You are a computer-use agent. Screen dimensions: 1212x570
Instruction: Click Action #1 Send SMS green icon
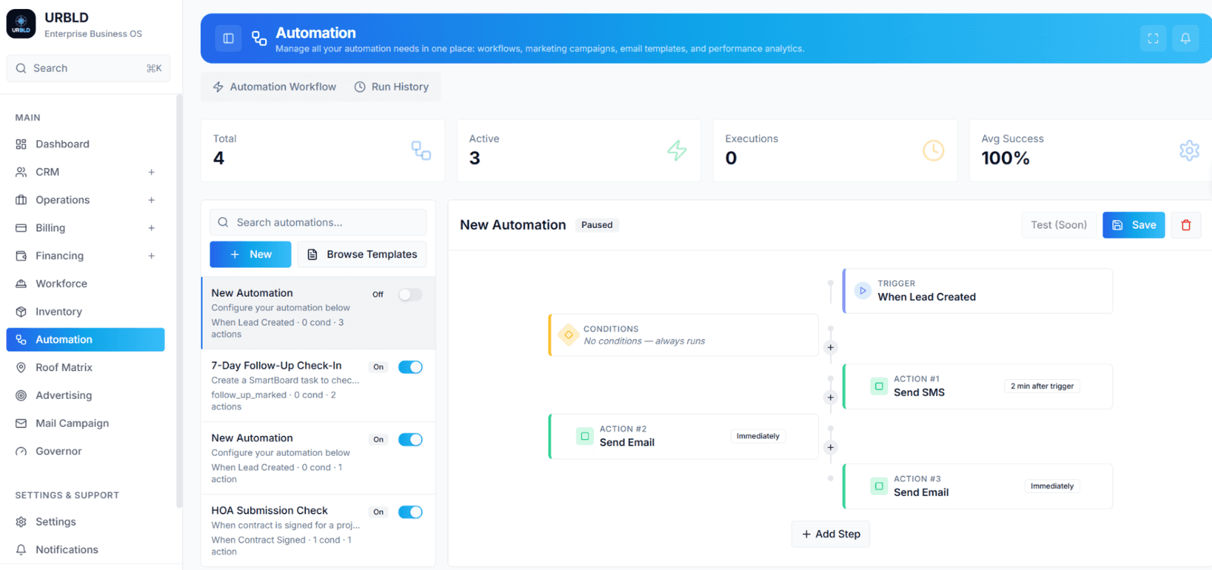click(x=879, y=386)
